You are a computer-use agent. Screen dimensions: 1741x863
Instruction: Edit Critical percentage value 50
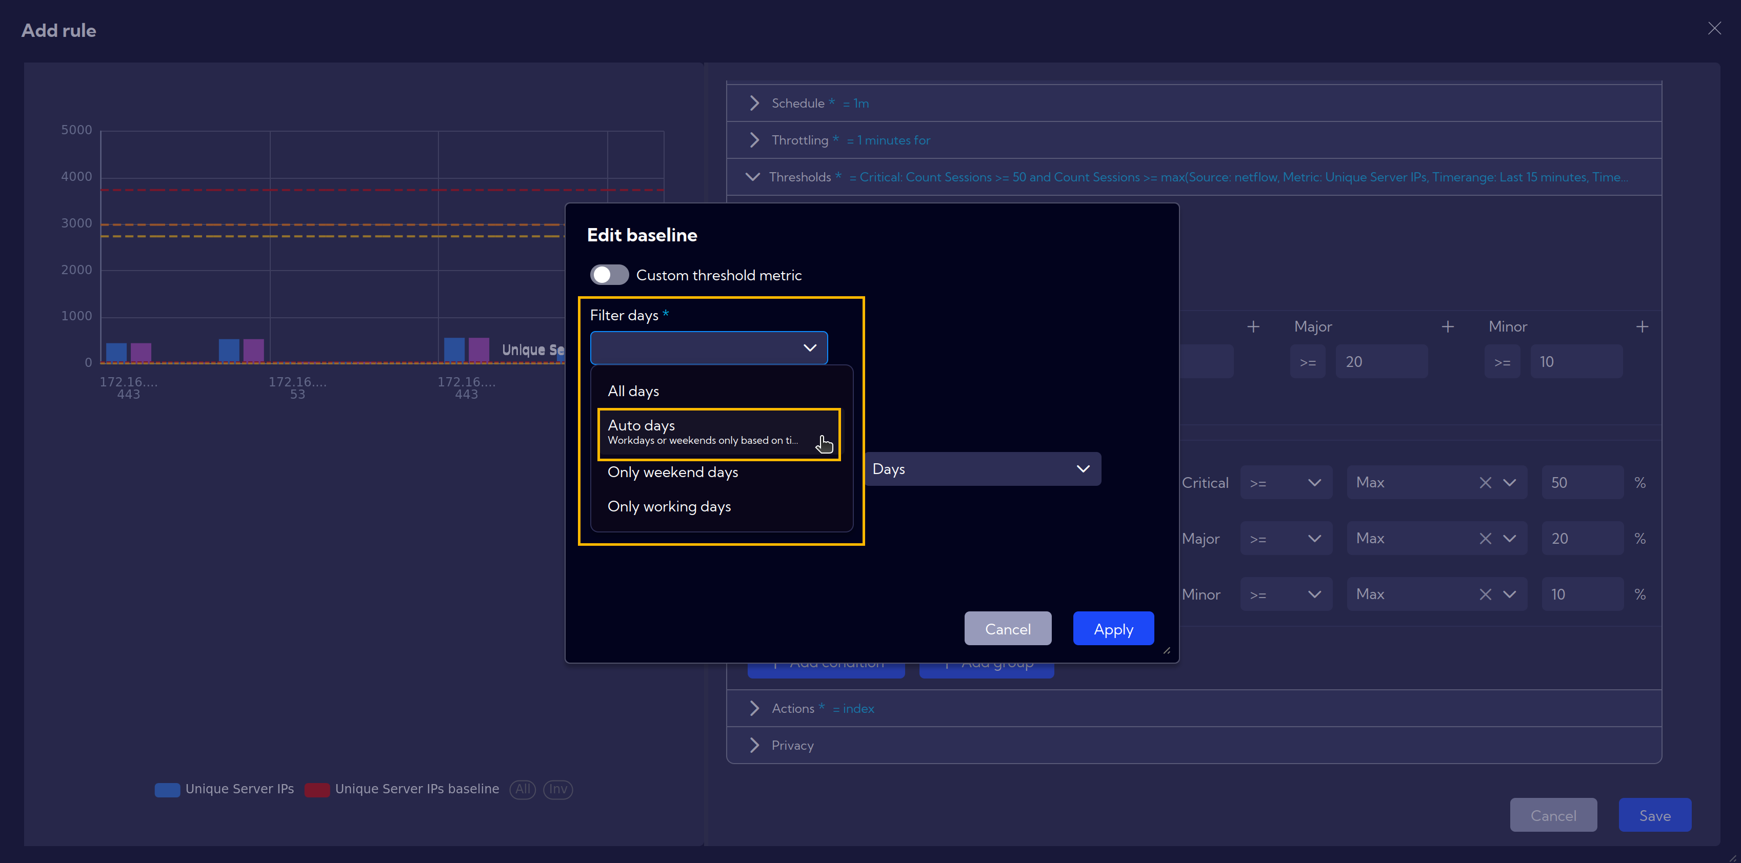1582,483
